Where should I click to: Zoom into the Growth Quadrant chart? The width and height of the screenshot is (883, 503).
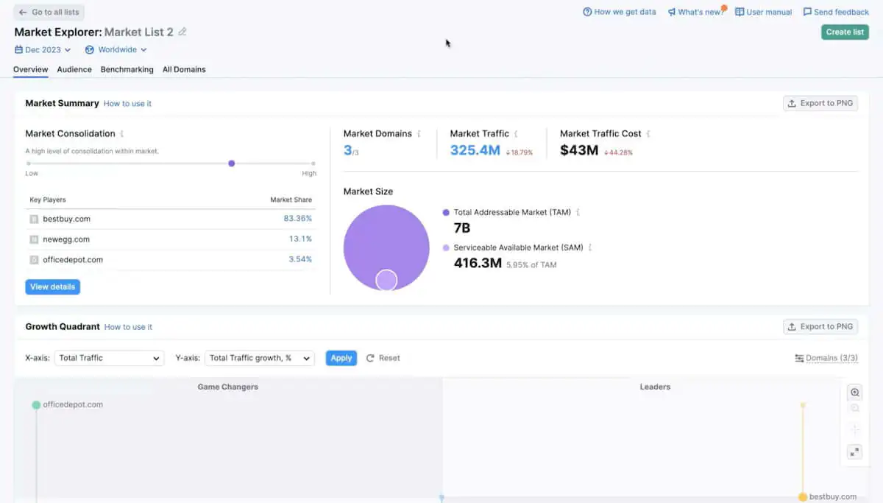854,392
